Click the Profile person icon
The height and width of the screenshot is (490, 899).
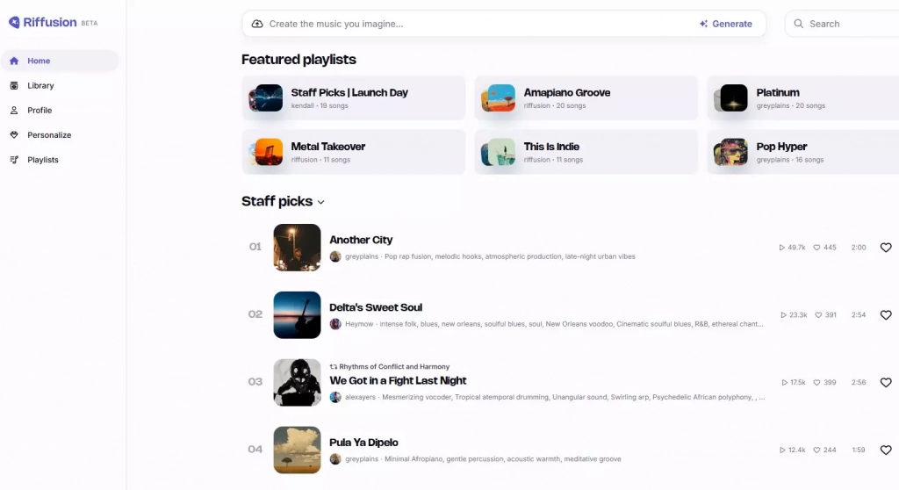[x=14, y=111]
